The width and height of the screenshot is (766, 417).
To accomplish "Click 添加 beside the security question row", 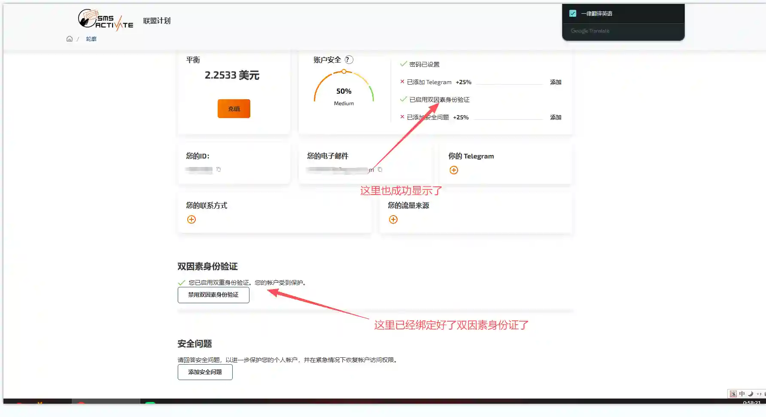I will tap(556, 117).
